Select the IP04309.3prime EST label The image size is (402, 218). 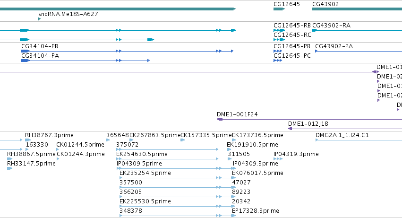256,164
